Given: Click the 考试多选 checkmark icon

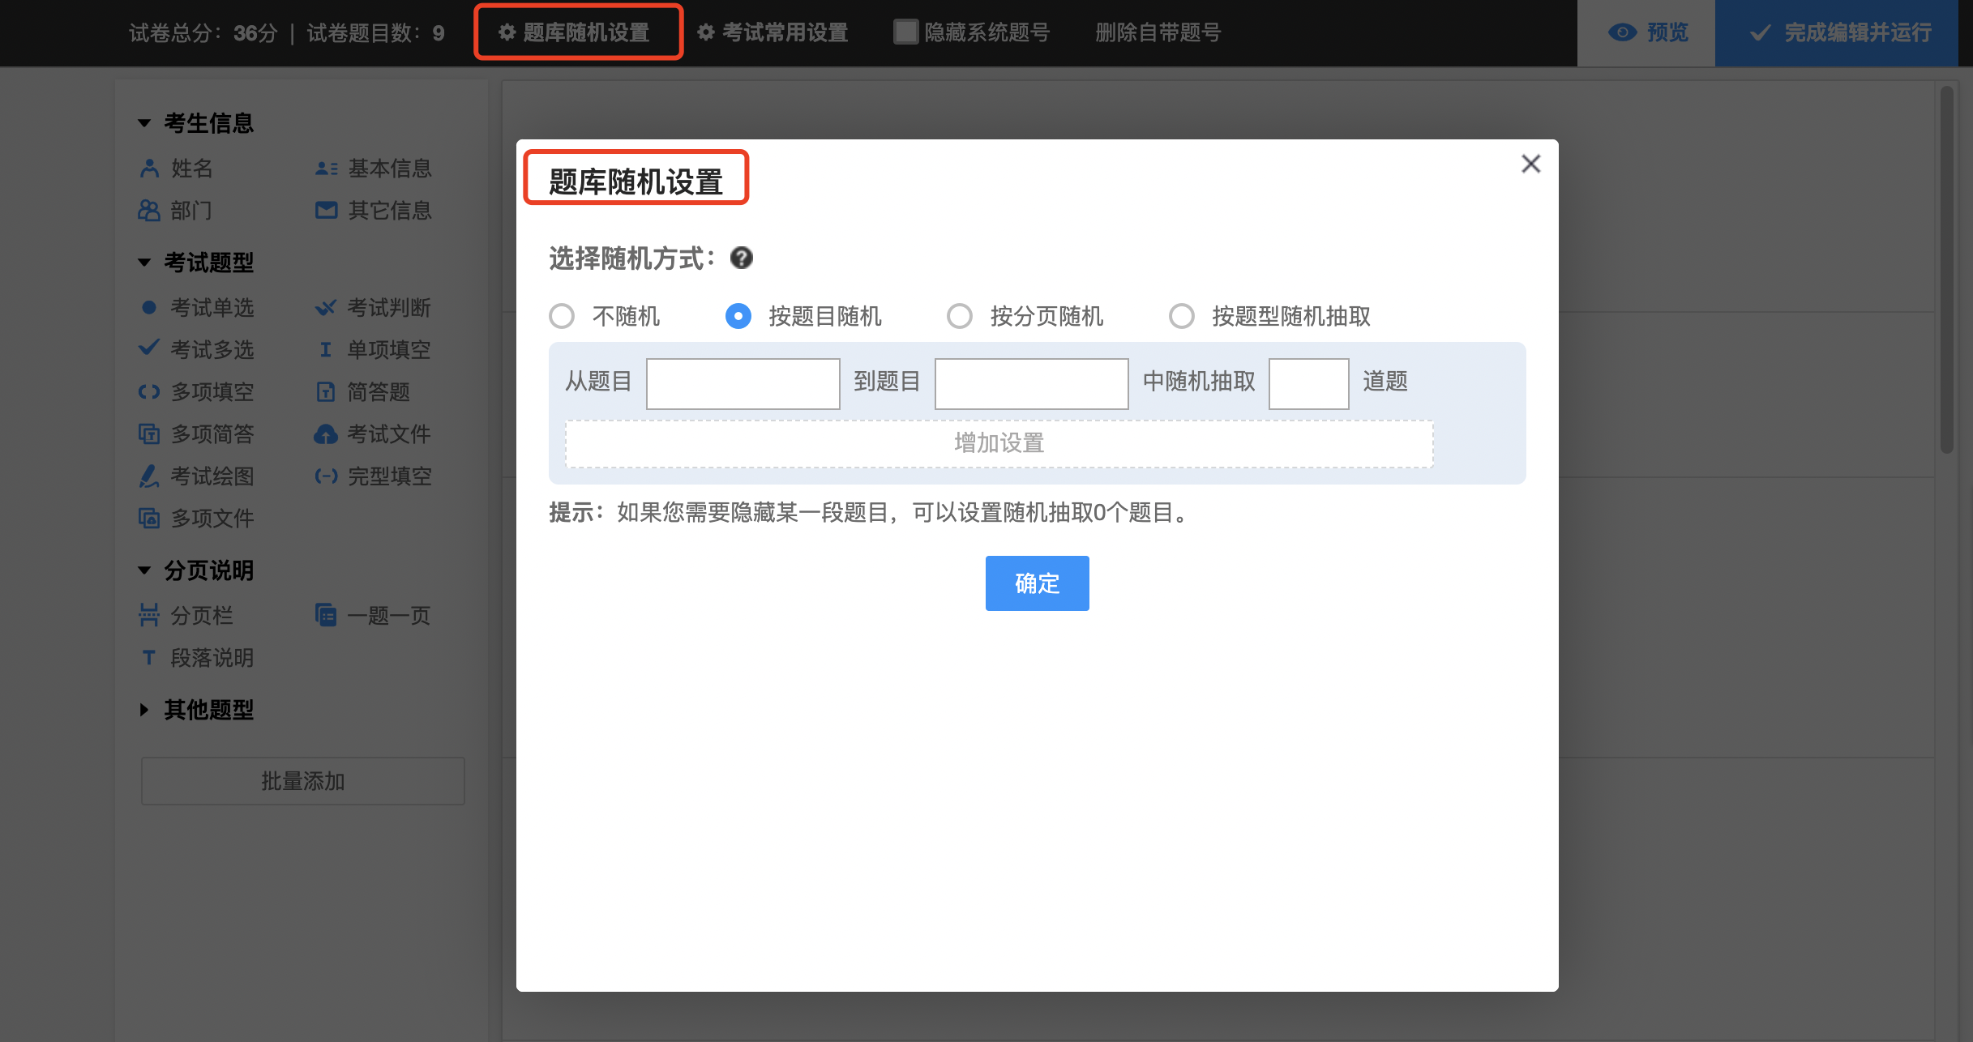Looking at the screenshot, I should (149, 348).
